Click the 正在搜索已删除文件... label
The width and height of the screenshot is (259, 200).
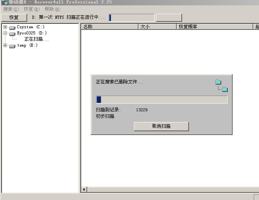pyautogui.click(x=119, y=82)
